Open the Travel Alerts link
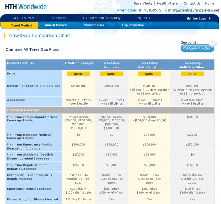 [x=143, y=3]
